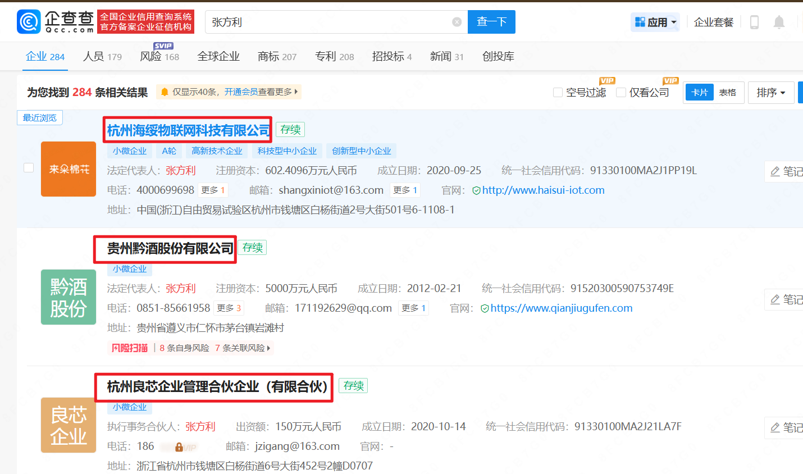803x474 pixels.
Task: Select the 全球企业 tab
Action: 218,56
